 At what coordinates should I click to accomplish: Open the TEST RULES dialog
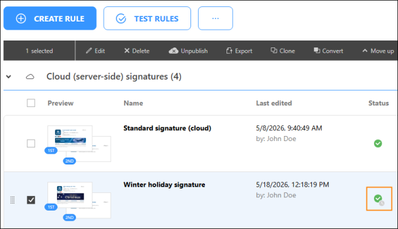pos(147,18)
